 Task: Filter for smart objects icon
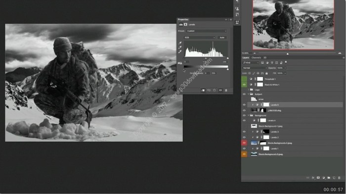click(x=281, y=63)
